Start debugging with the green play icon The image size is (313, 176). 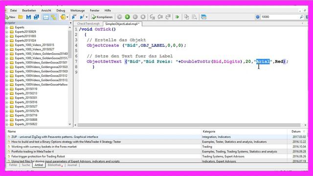coord(127,17)
